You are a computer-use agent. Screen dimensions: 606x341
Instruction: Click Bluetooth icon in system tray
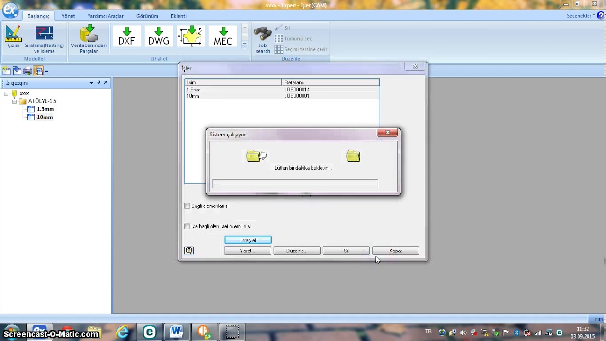[517, 332]
